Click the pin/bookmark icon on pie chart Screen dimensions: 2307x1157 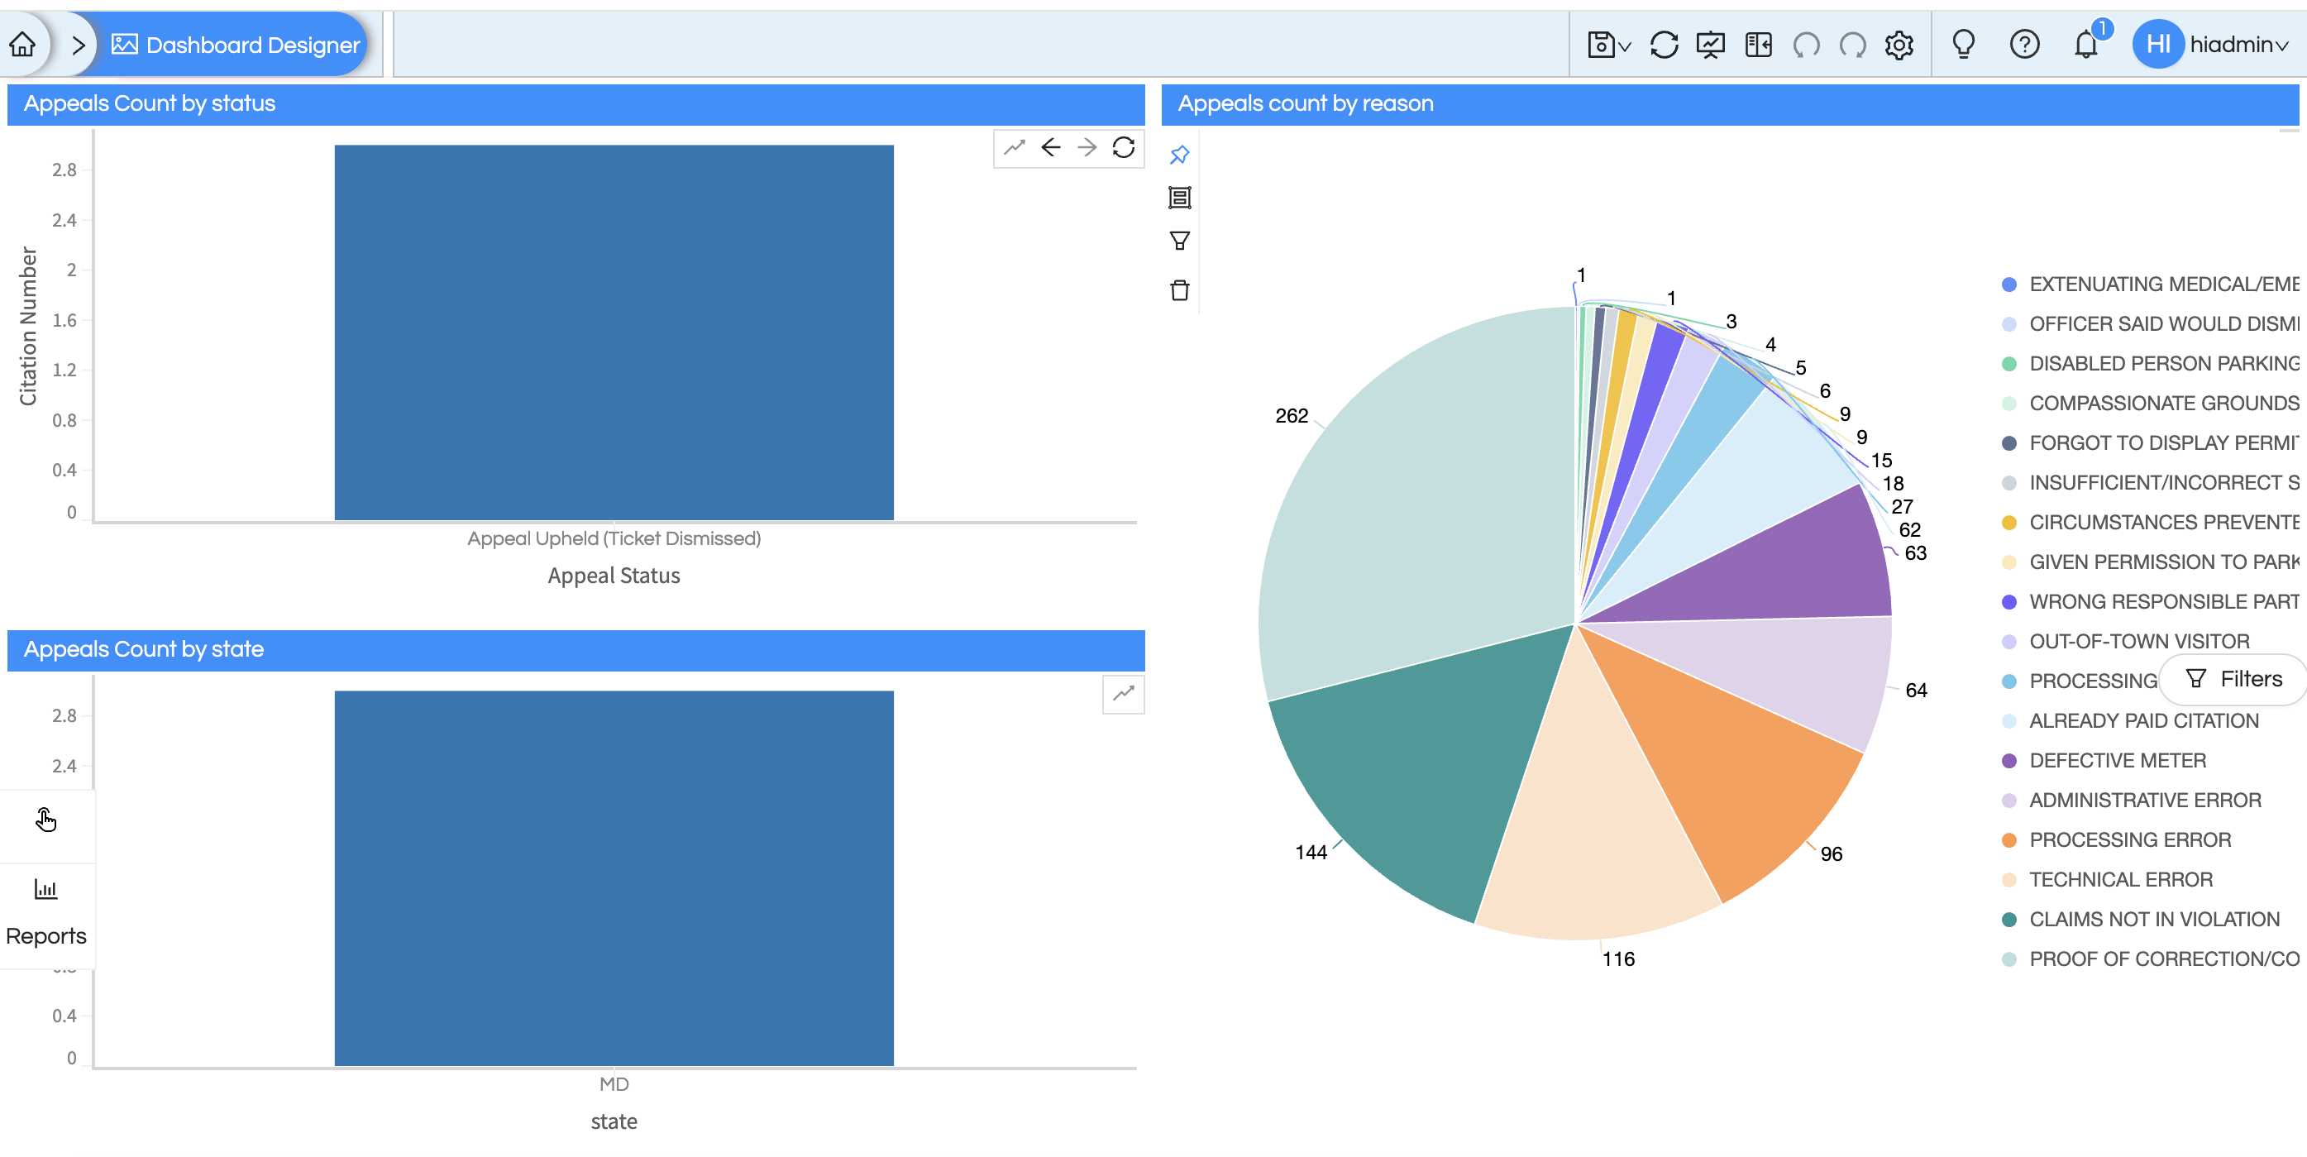point(1178,154)
